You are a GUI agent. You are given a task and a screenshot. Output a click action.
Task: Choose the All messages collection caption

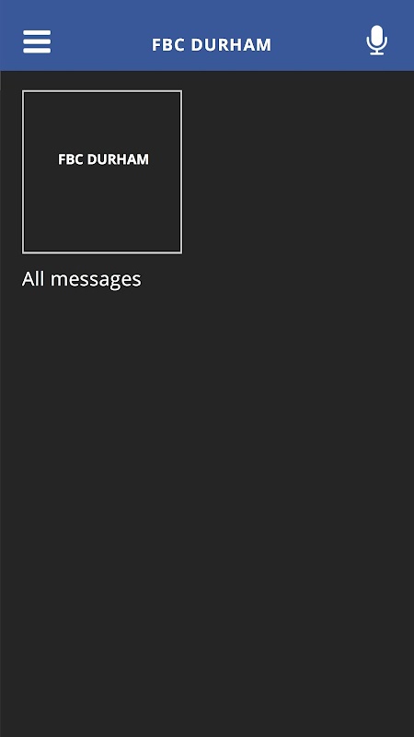tap(81, 279)
